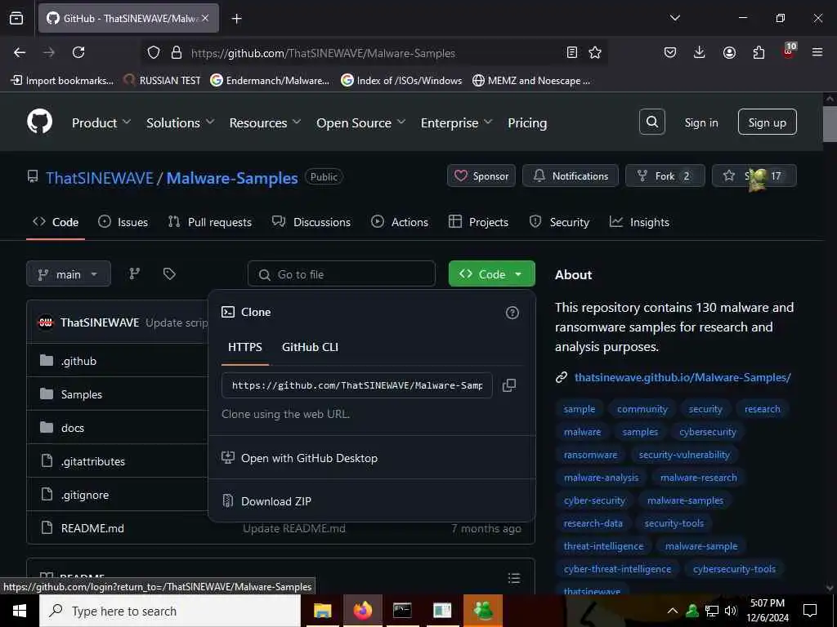Open Firefox from the taskbar
Viewport: 837px width, 627px height.
[x=362, y=611]
